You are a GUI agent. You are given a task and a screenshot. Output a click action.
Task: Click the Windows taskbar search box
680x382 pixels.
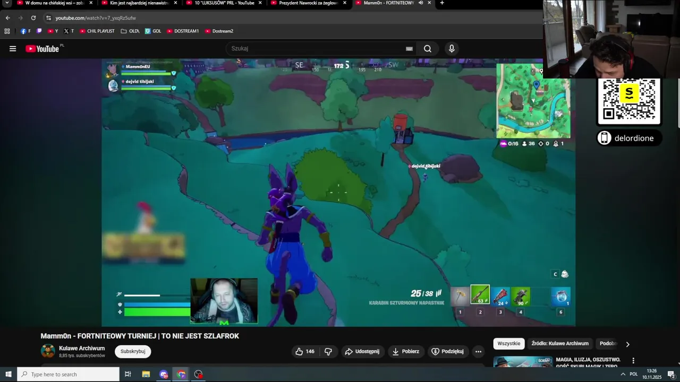click(x=68, y=375)
